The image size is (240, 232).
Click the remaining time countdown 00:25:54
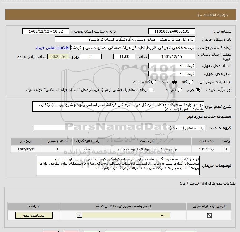[58, 56]
